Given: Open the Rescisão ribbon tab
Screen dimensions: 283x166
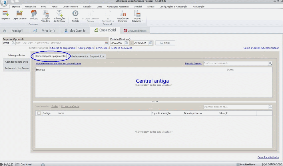Looking at the screenshot, I should pyautogui.click(x=87, y=7).
